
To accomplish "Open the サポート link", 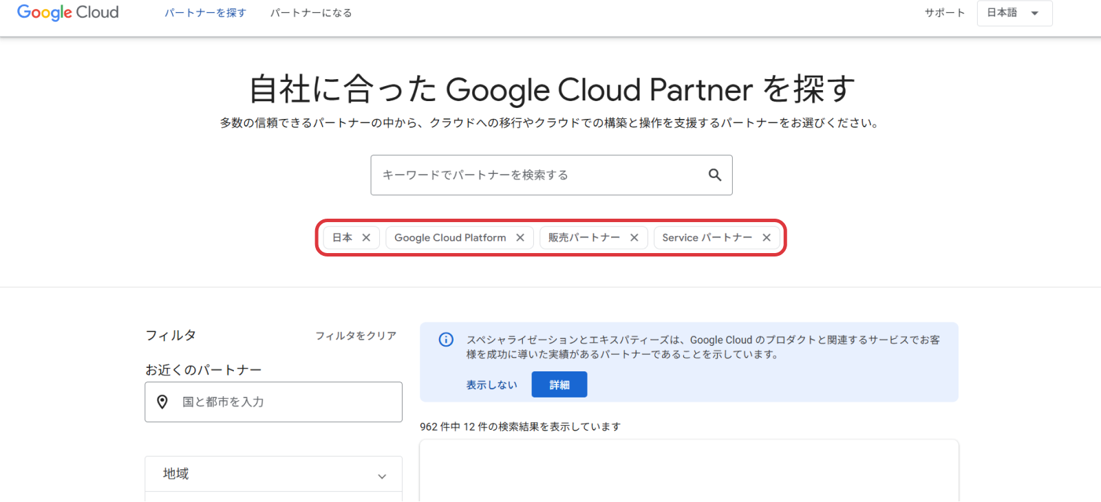I will click(944, 13).
